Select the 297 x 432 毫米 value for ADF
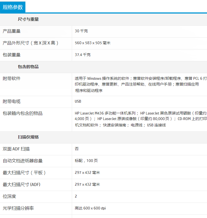The height and width of the screenshot is (218, 207). 87,184
